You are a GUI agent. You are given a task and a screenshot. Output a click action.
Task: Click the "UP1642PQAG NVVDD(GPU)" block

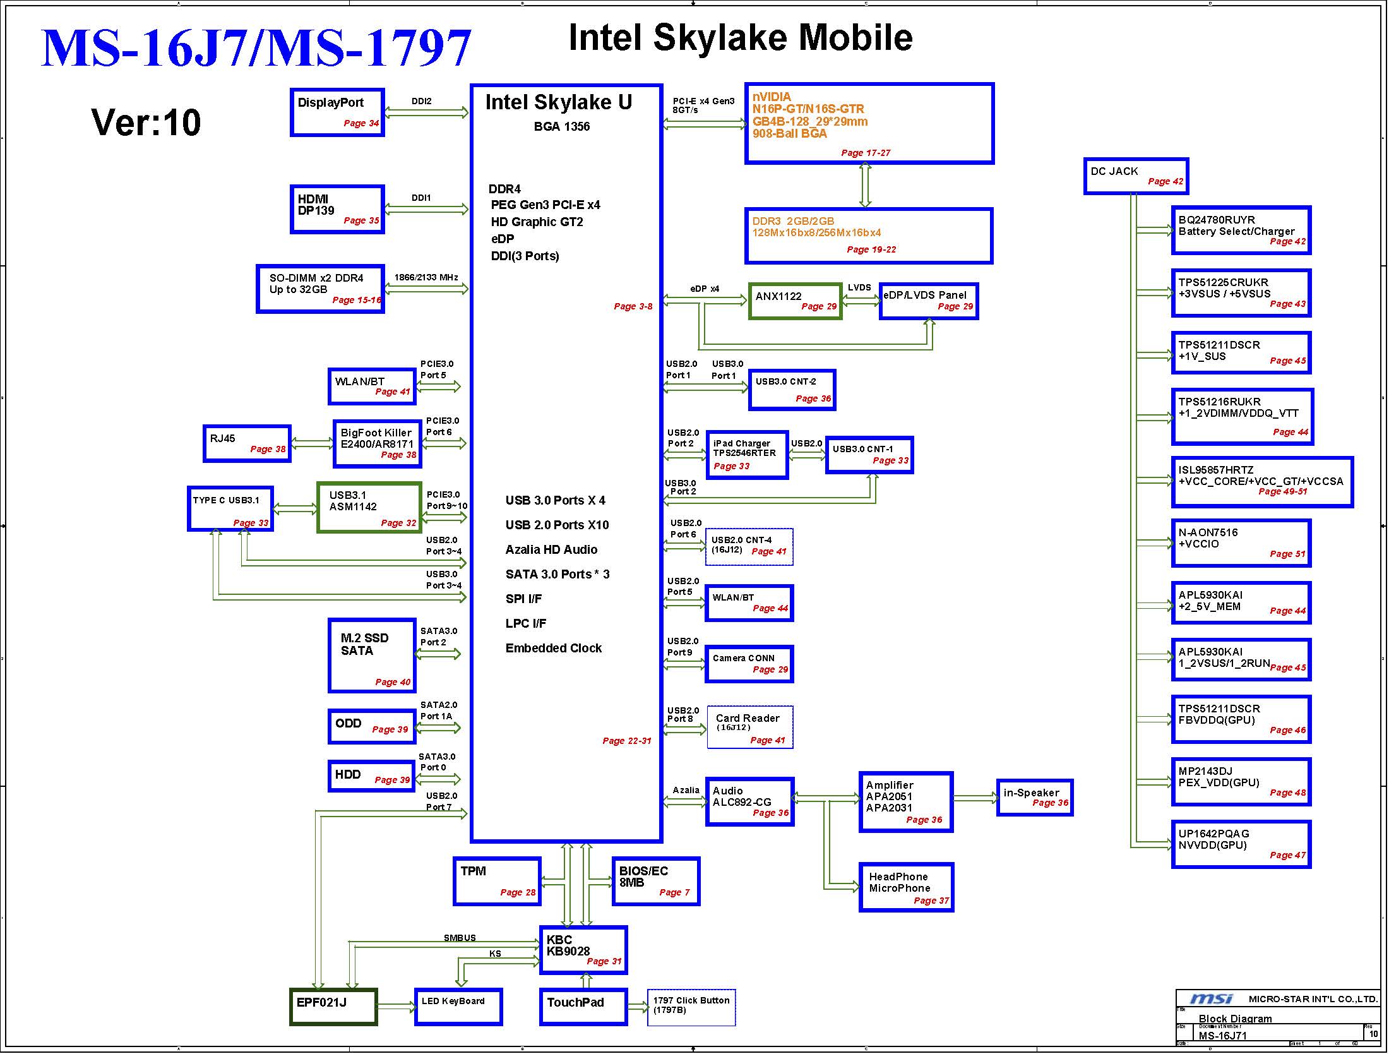[x=1241, y=844]
